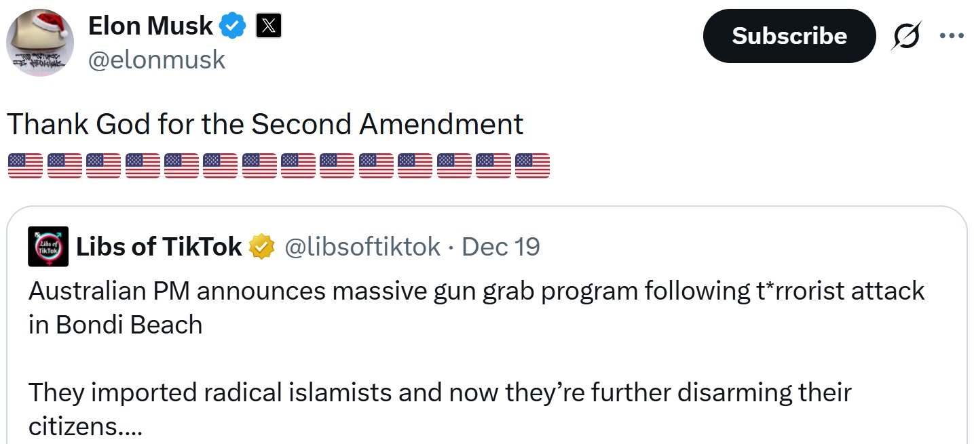Screen dimensions: 974x444
Task: Open the Grok explain post icon
Action: pyautogui.click(x=907, y=36)
